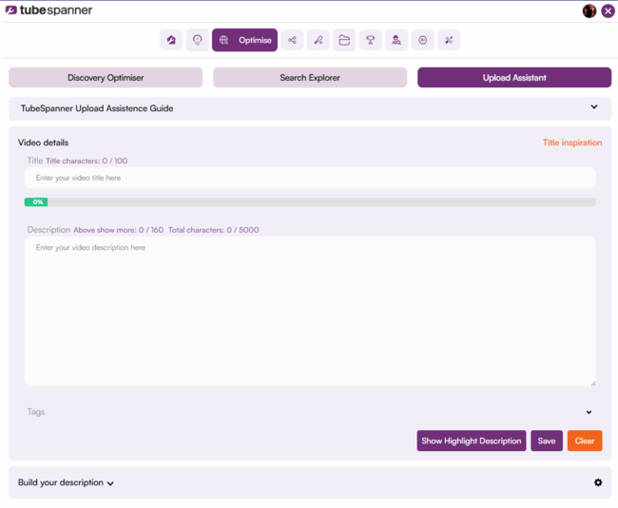Click the 0% title progress bar

[x=310, y=202]
